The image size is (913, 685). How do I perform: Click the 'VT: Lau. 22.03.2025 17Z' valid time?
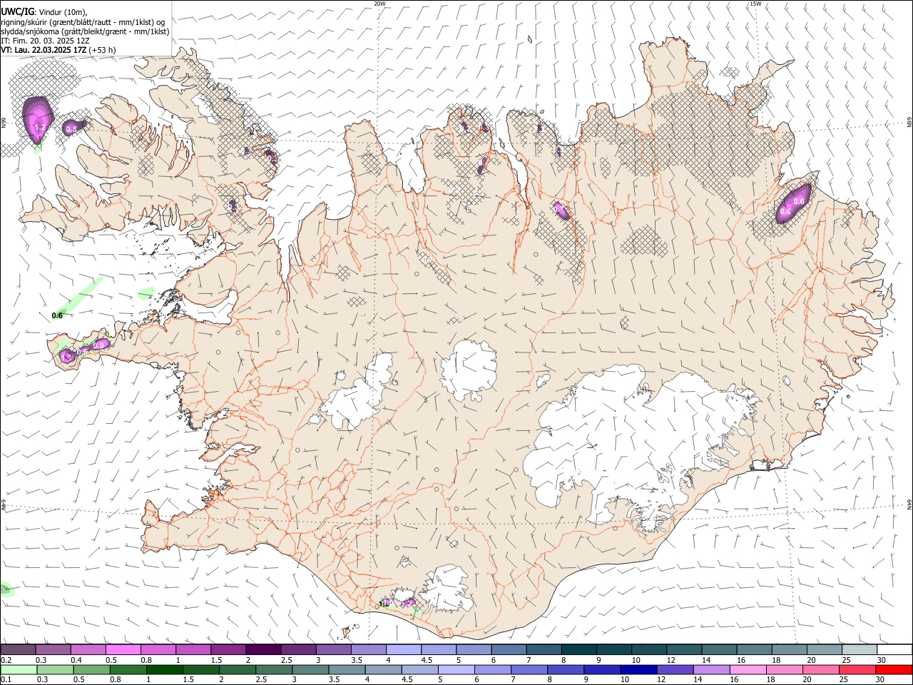click(44, 50)
